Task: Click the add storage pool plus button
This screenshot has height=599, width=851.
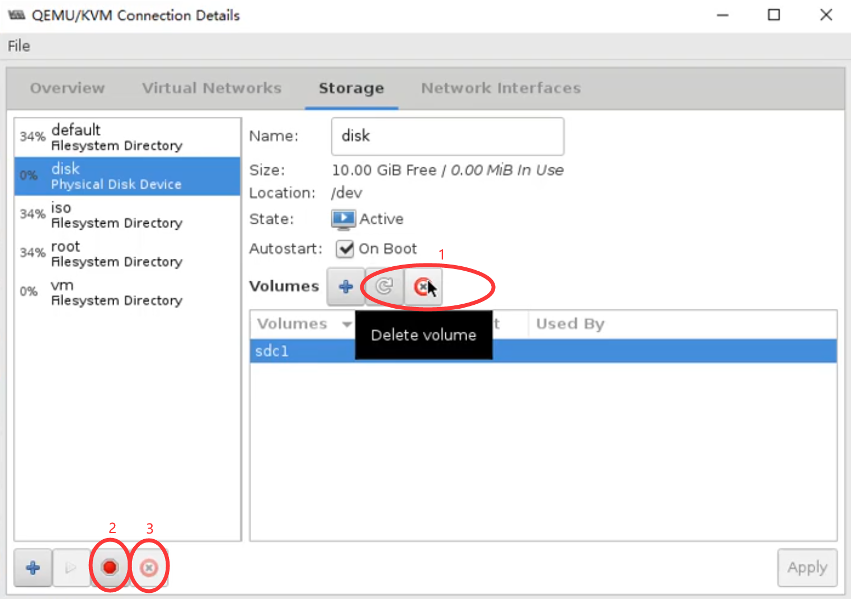Action: coord(33,568)
